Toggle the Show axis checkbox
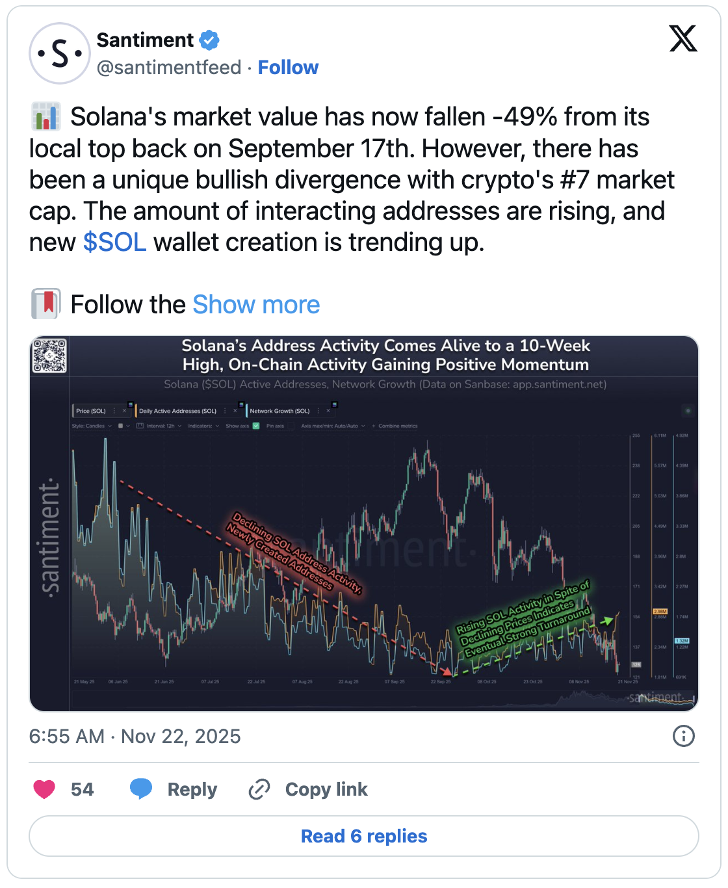 click(x=256, y=426)
